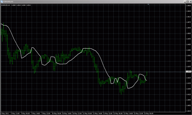Click the EURUSD,H1 OHLC header line in chart
The height and width of the screenshot is (115, 192).
coord(16,5)
